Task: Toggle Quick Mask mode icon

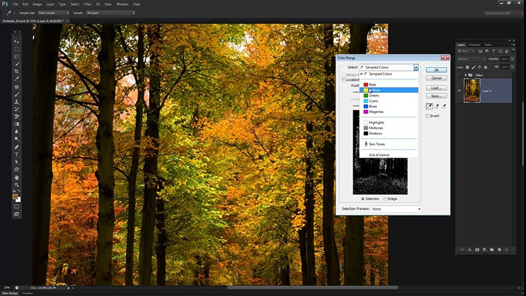Action: coord(17,206)
